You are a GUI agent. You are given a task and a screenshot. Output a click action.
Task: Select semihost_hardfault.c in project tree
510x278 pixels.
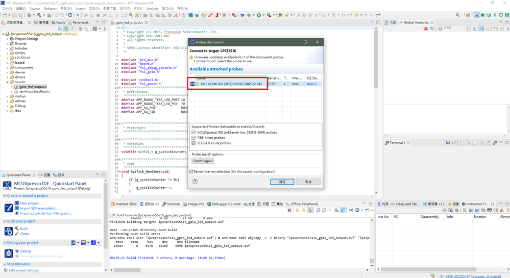click(x=35, y=91)
